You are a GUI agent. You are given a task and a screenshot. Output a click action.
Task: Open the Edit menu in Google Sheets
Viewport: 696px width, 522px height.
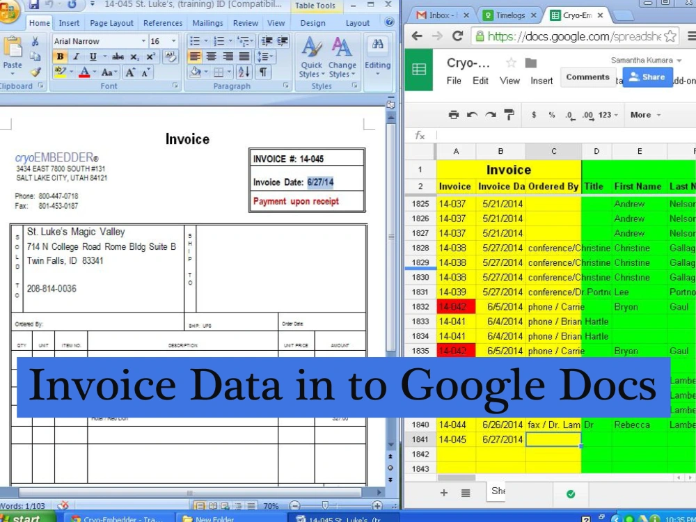(x=480, y=81)
